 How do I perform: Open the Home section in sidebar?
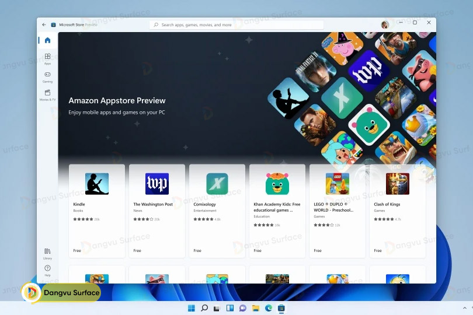[x=48, y=40]
